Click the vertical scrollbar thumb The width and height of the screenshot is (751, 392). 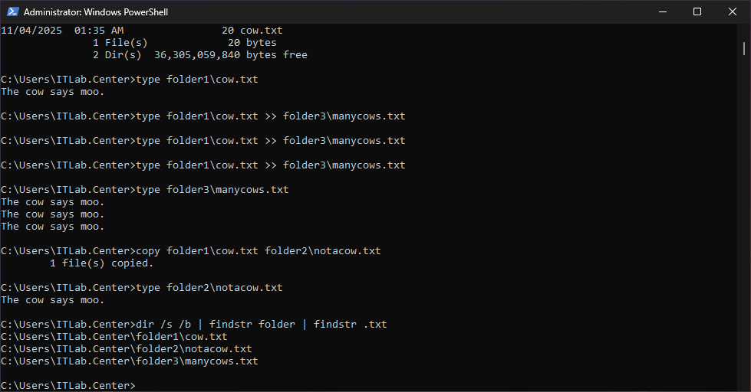pyautogui.click(x=744, y=48)
